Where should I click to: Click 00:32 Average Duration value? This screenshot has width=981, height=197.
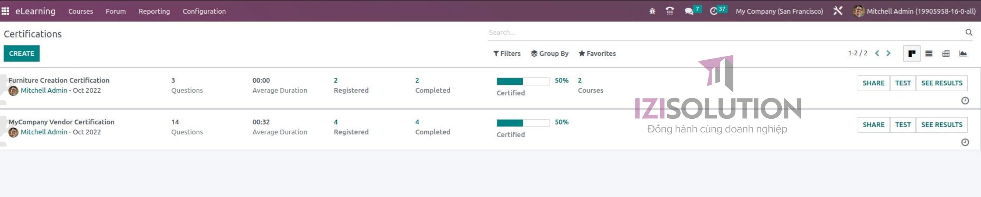[x=261, y=122]
